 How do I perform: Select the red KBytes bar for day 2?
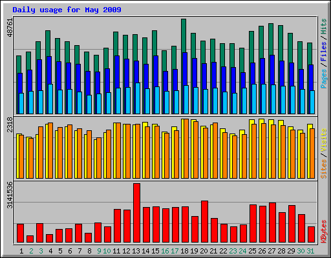tap(30, 239)
